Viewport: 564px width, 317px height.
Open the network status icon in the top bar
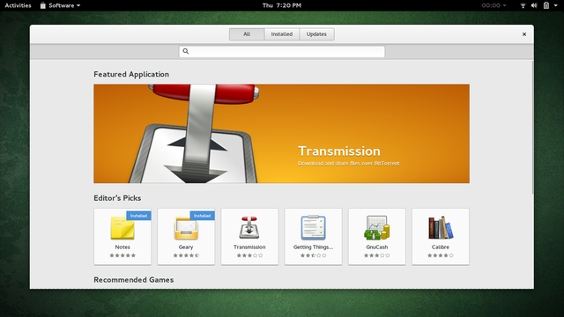click(523, 5)
